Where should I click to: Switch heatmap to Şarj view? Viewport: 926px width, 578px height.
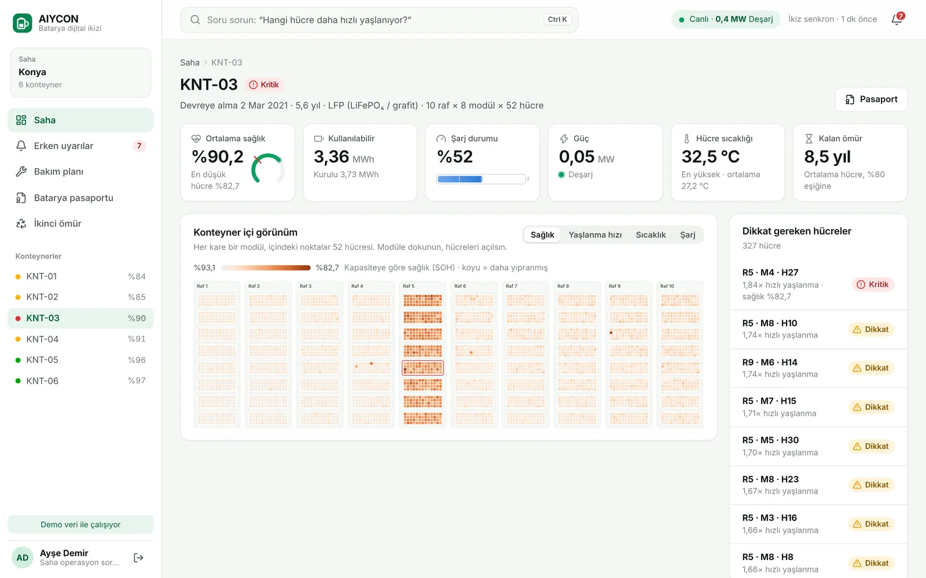[x=688, y=235]
